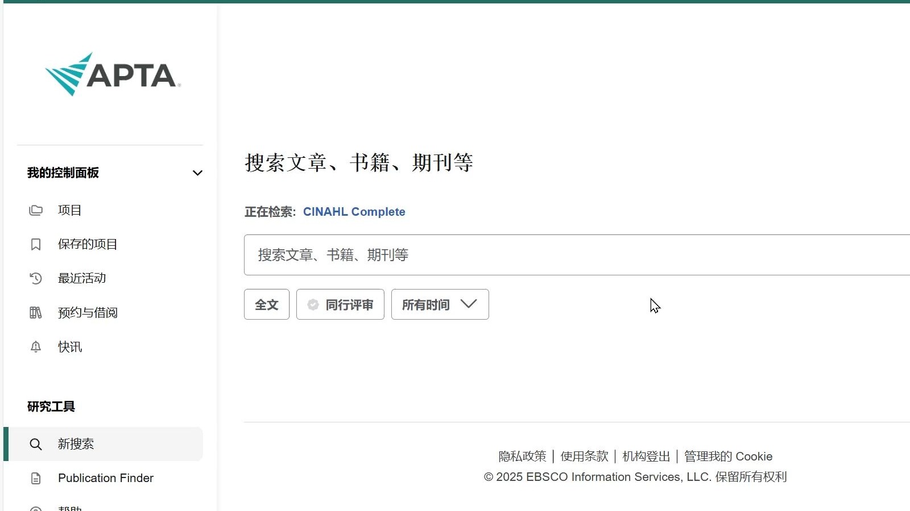Image resolution: width=910 pixels, height=511 pixels.
Task: Click the bookmark icon beside 保存的项目
Action: click(x=36, y=244)
